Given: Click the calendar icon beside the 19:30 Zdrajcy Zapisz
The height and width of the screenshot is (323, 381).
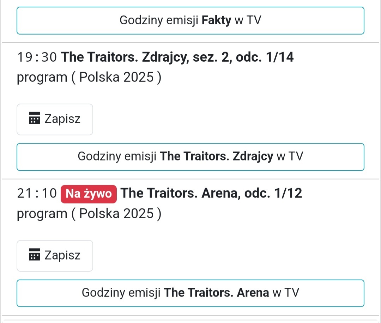Looking at the screenshot, I should (x=34, y=119).
